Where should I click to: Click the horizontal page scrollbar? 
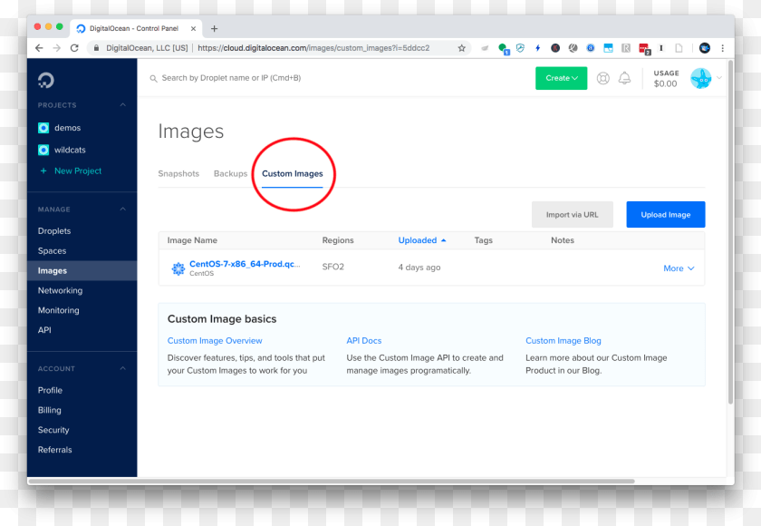pos(332,482)
